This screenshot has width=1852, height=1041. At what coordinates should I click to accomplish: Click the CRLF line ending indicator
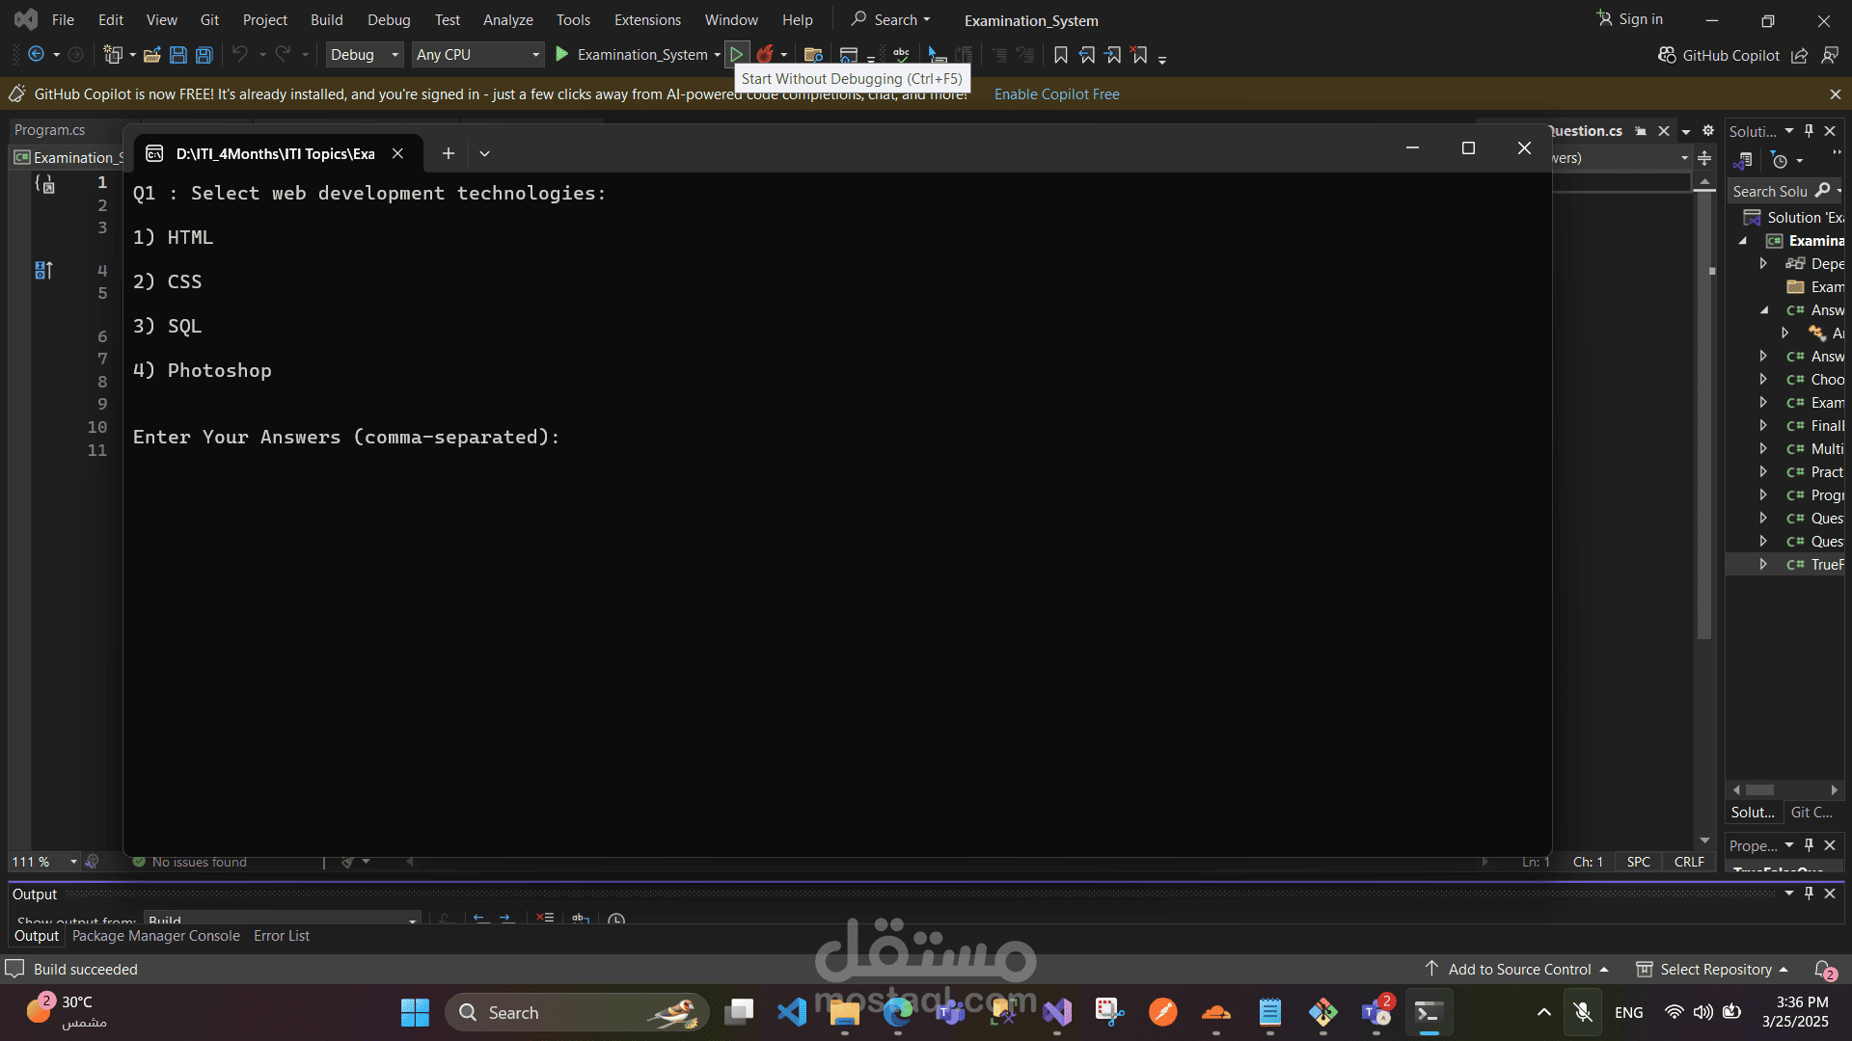point(1689,862)
